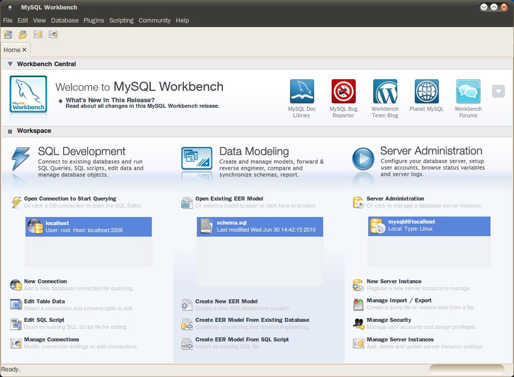Click the Open Existing EER Model icon
Viewport: 514px width, 377px height.
click(187, 203)
